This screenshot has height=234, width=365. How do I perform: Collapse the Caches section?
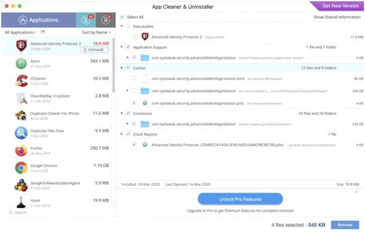tap(121, 68)
